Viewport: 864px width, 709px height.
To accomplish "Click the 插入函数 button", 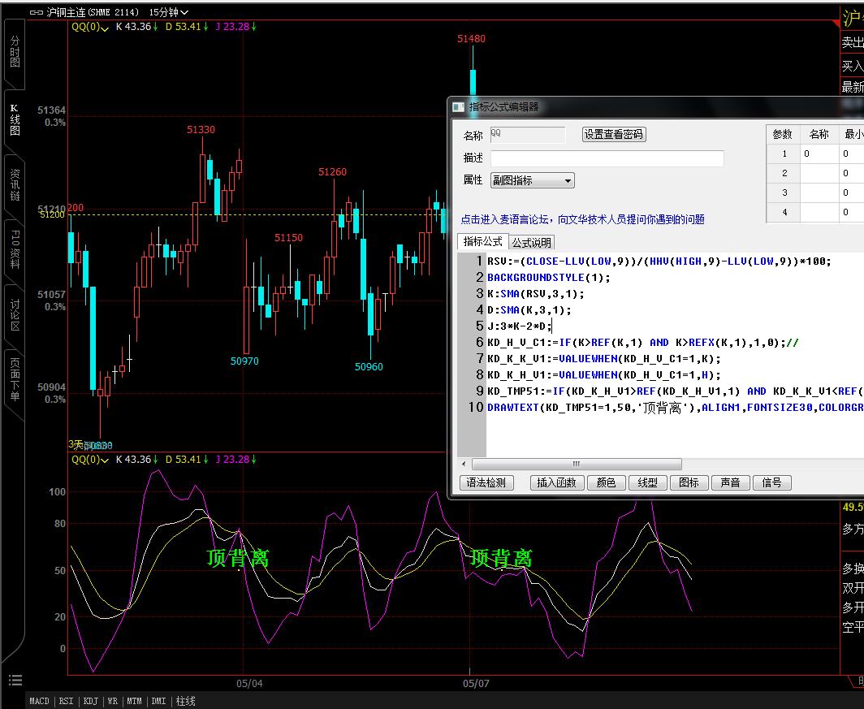I will [x=556, y=482].
